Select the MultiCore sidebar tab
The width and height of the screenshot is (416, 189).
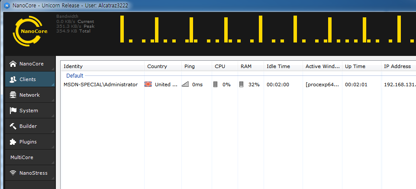(x=30, y=157)
